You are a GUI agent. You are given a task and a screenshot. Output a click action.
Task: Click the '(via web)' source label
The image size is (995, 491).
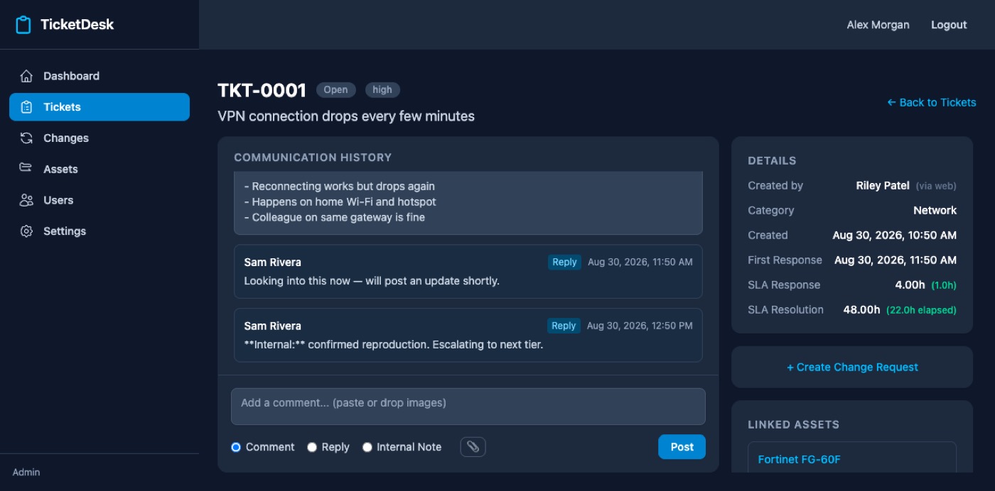pos(936,186)
